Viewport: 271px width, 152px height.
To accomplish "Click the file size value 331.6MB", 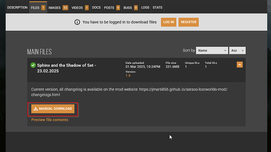I will tap(172, 67).
